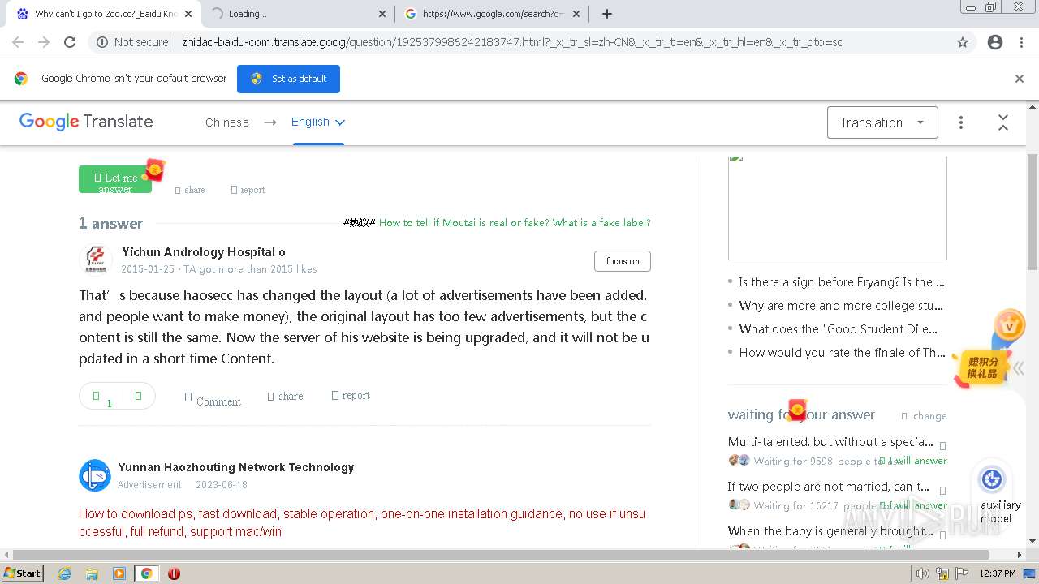The image size is (1039, 584).
Task: Open Is there a sign before Eryang
Action: pos(841,282)
